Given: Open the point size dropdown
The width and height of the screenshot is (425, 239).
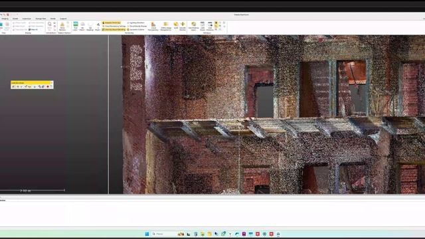Looking at the screenshot, I should pyautogui.click(x=98, y=27).
